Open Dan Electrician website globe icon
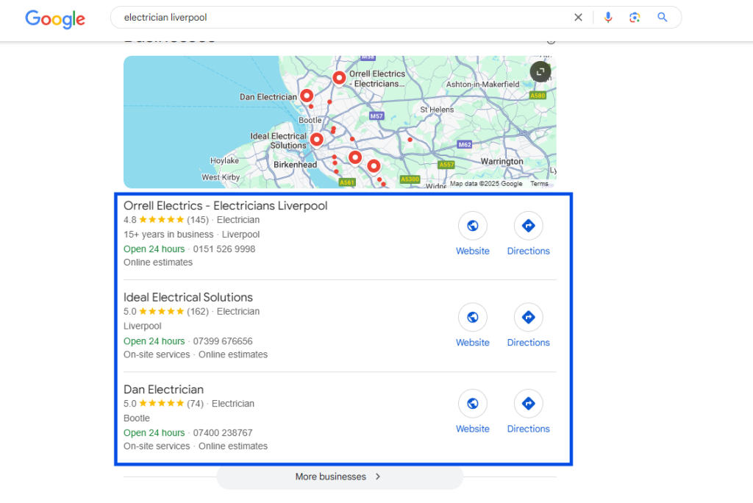The width and height of the screenshot is (753, 503). (473, 404)
